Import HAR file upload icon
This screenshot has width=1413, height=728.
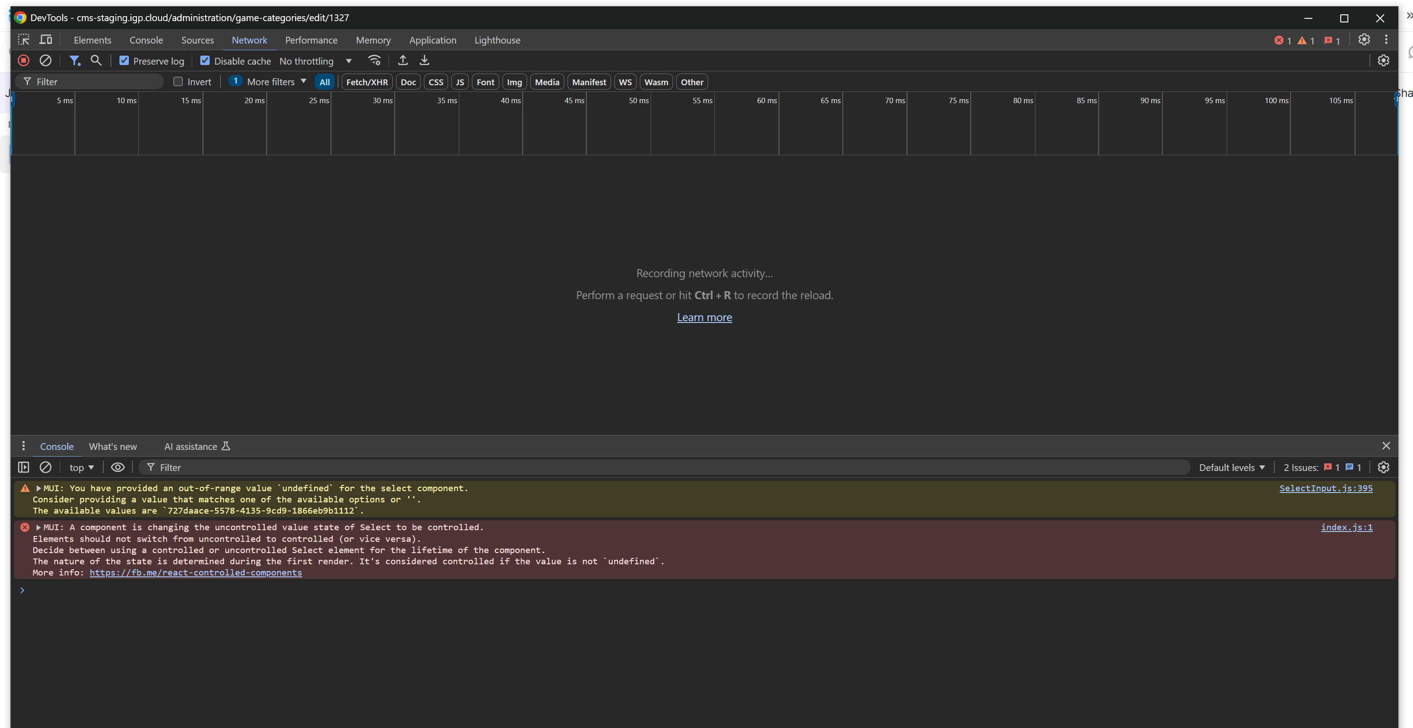click(403, 60)
